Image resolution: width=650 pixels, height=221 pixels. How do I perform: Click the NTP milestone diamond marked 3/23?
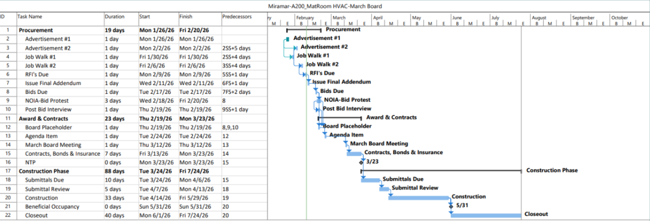coord(361,162)
